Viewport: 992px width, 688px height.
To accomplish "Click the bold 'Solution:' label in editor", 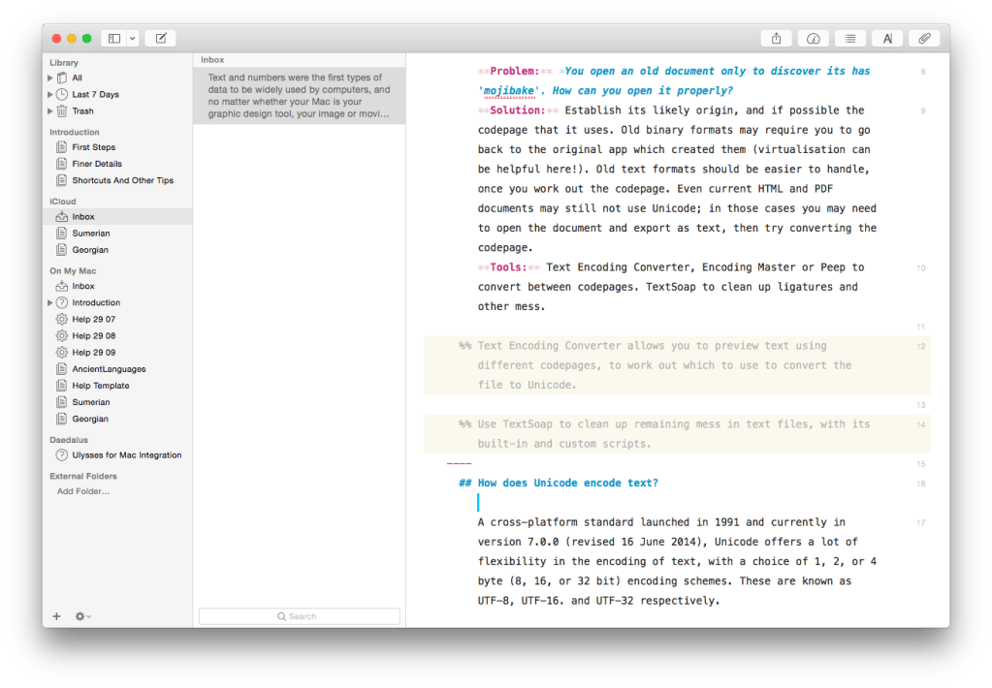I will tap(518, 110).
